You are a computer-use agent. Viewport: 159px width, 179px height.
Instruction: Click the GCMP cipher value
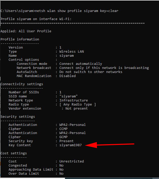63,137
